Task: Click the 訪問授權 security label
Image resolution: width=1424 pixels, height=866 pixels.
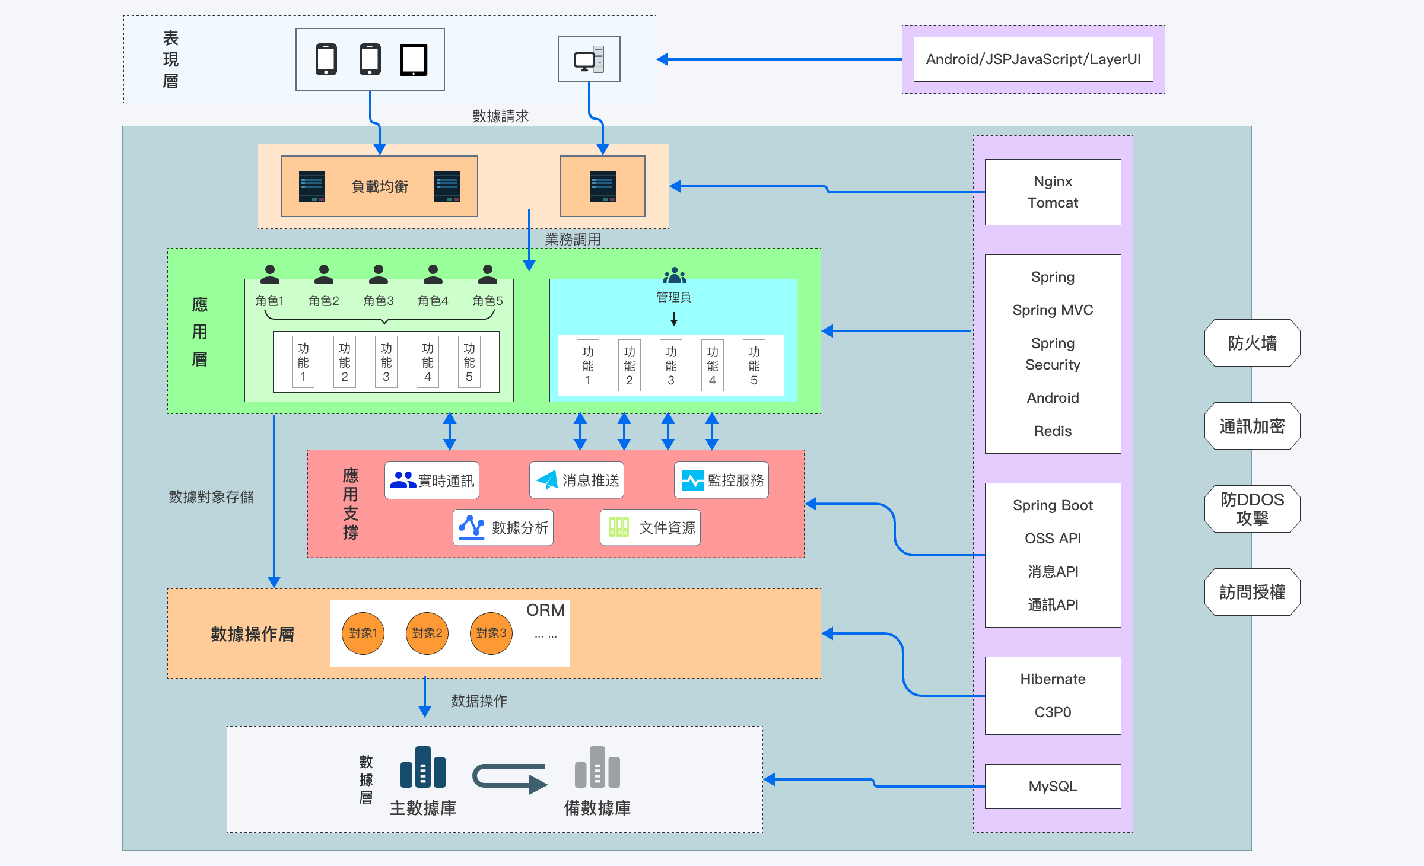Action: [x=1253, y=592]
